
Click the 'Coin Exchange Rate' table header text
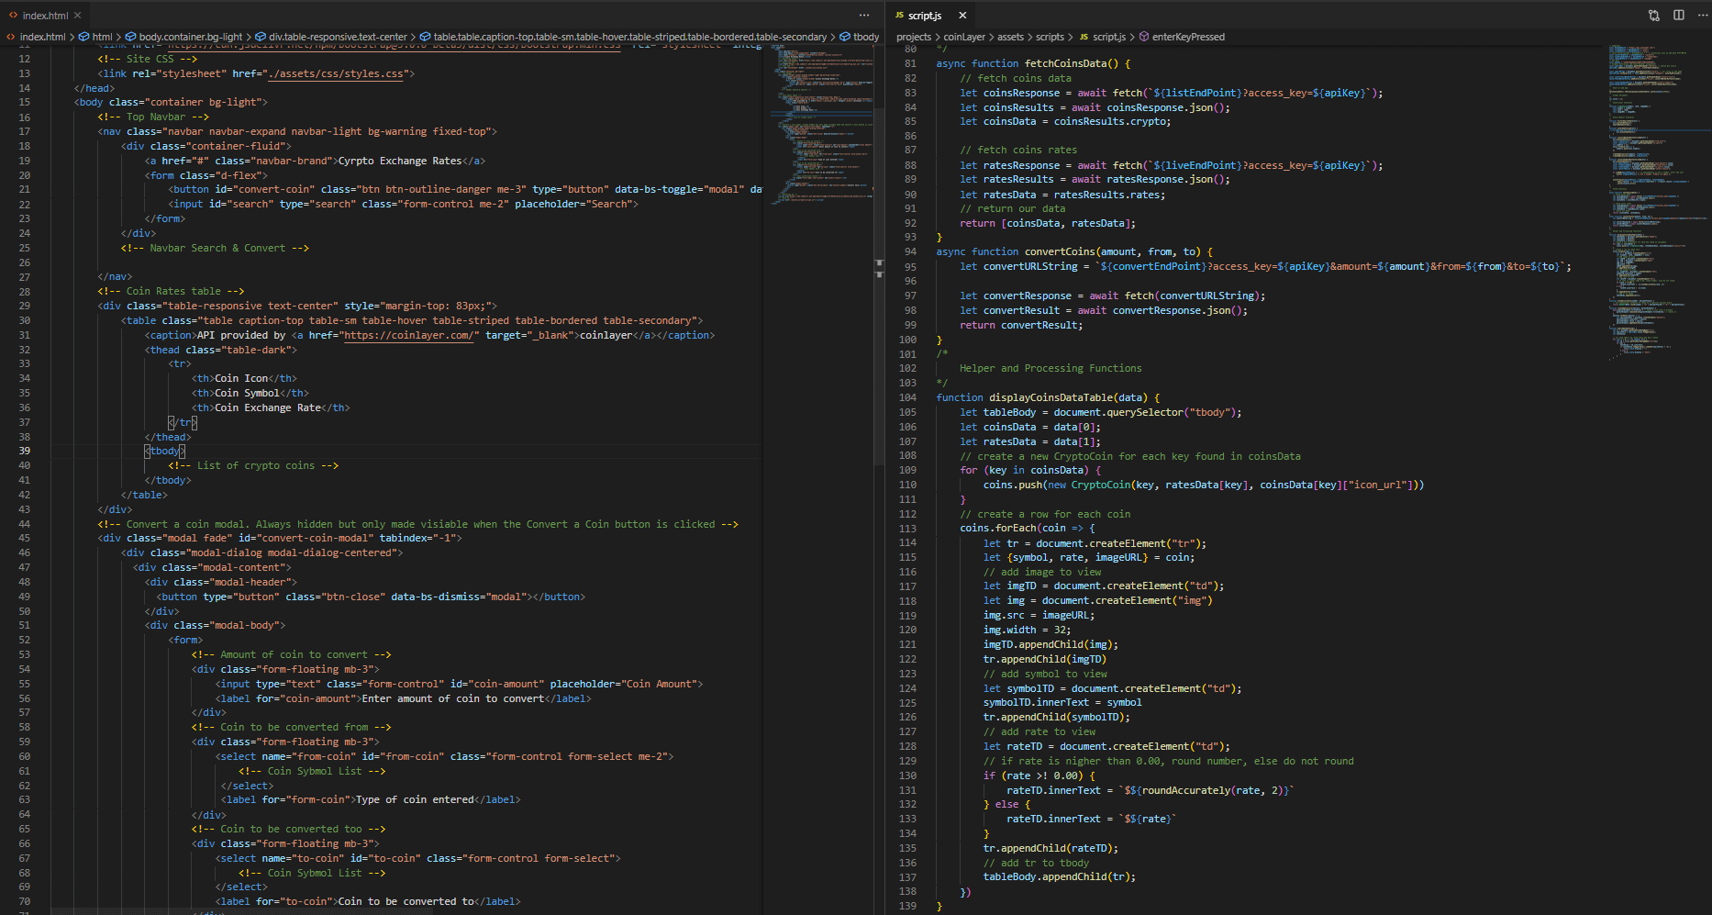pyautogui.click(x=268, y=408)
